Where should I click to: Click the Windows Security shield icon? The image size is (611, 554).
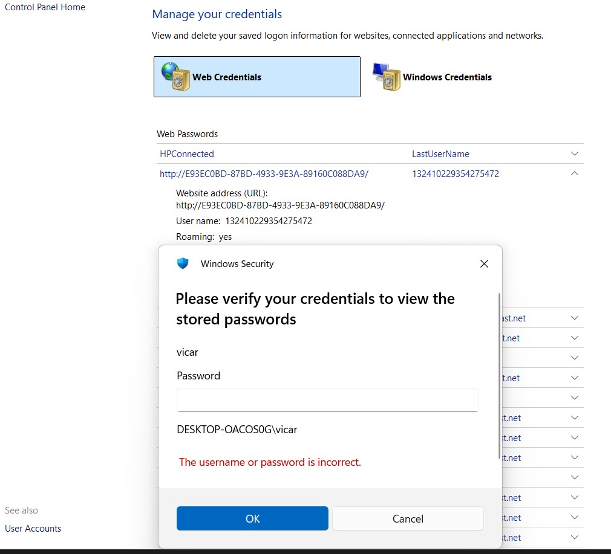click(182, 263)
